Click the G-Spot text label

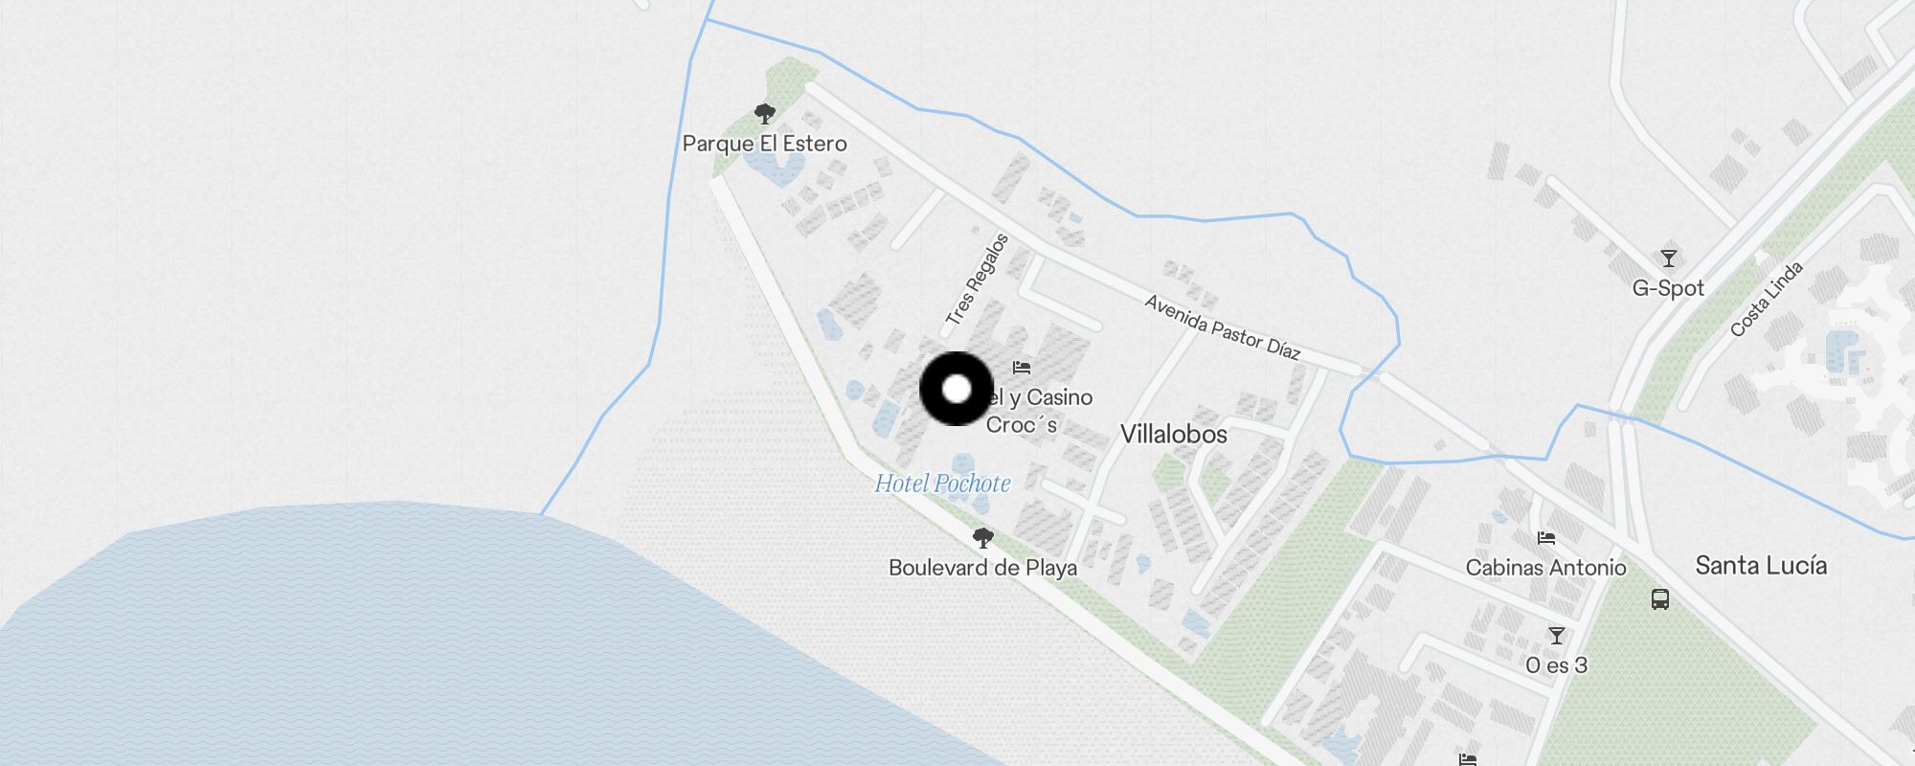point(1668,288)
